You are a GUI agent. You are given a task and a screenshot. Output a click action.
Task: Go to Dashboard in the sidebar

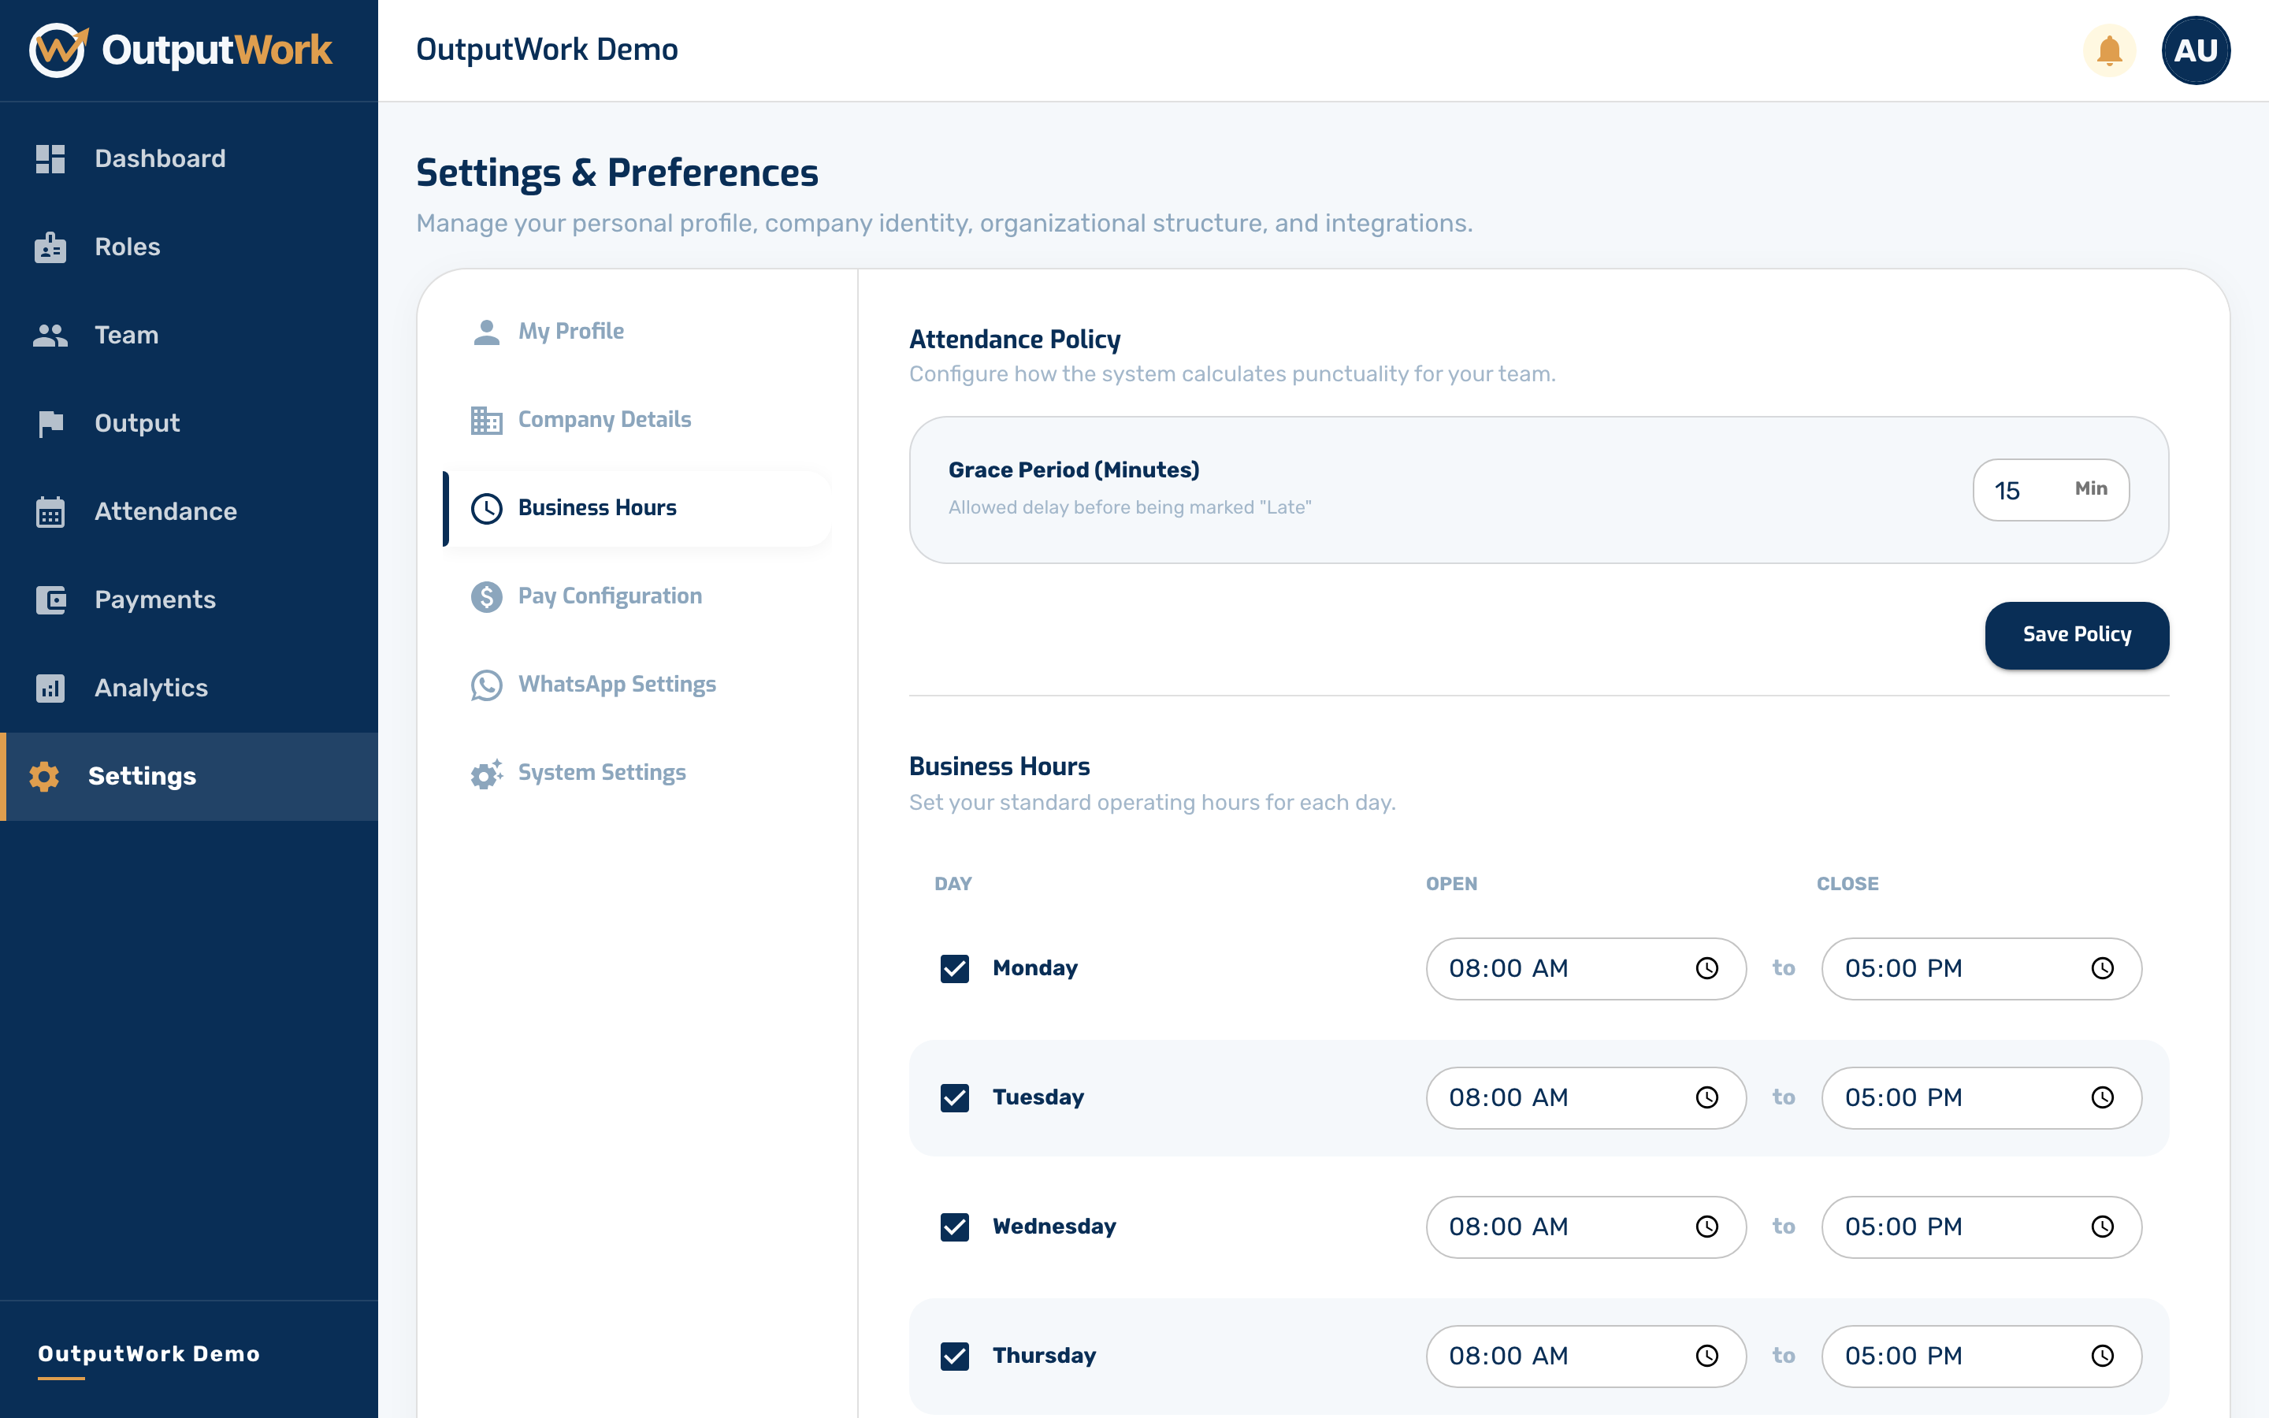tap(189, 158)
